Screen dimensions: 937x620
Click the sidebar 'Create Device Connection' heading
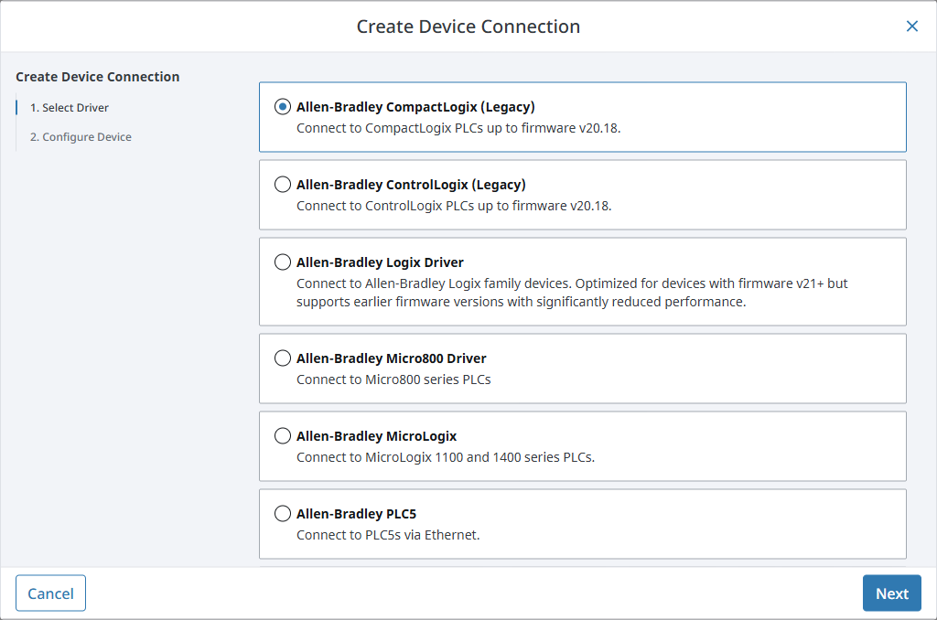click(97, 77)
